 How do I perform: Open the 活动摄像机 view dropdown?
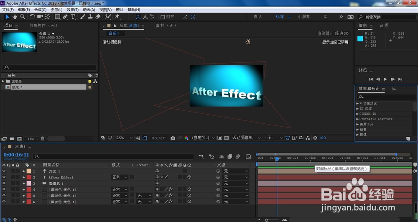click(x=246, y=138)
